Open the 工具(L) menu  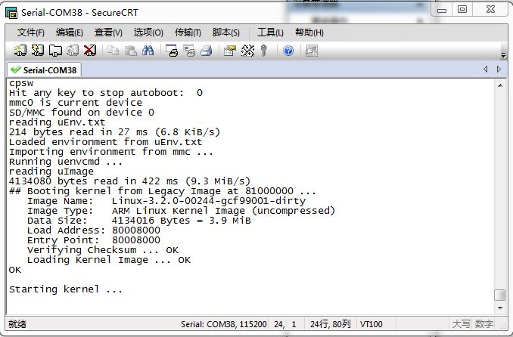[270, 32]
